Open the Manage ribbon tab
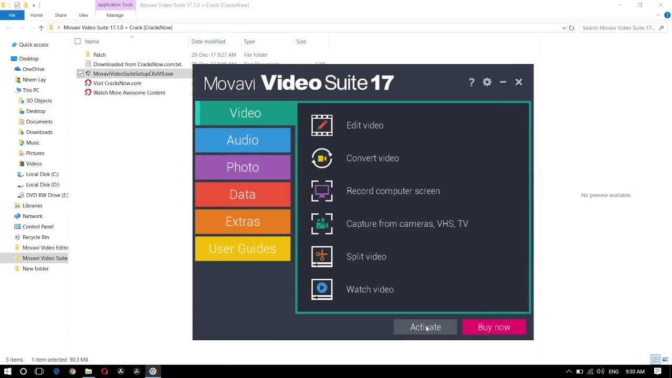This screenshot has width=672, height=378. click(115, 15)
